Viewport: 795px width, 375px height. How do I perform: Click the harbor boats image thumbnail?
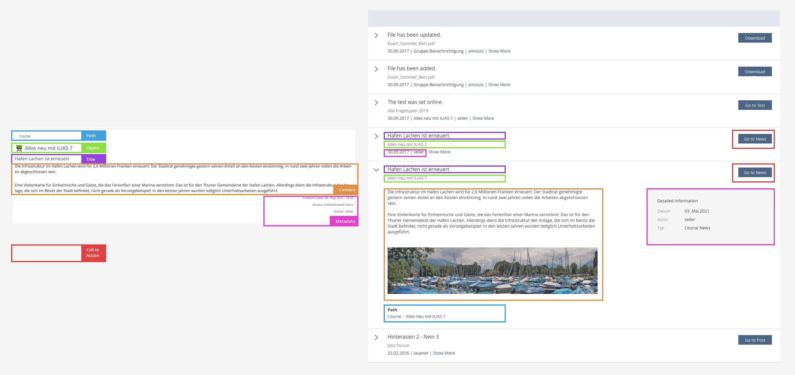492,271
